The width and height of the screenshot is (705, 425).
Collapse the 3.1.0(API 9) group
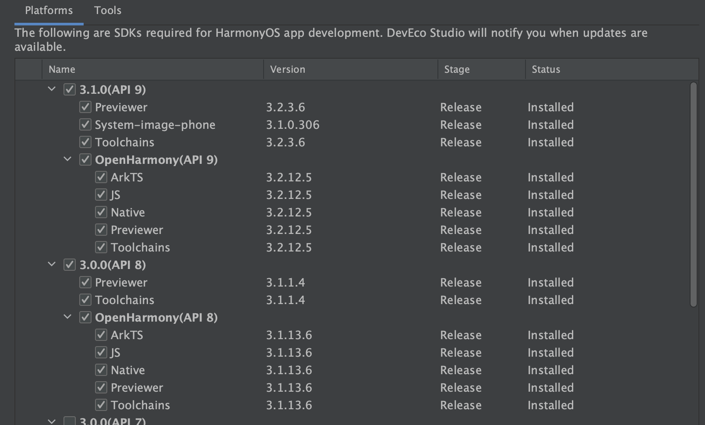[x=52, y=89]
